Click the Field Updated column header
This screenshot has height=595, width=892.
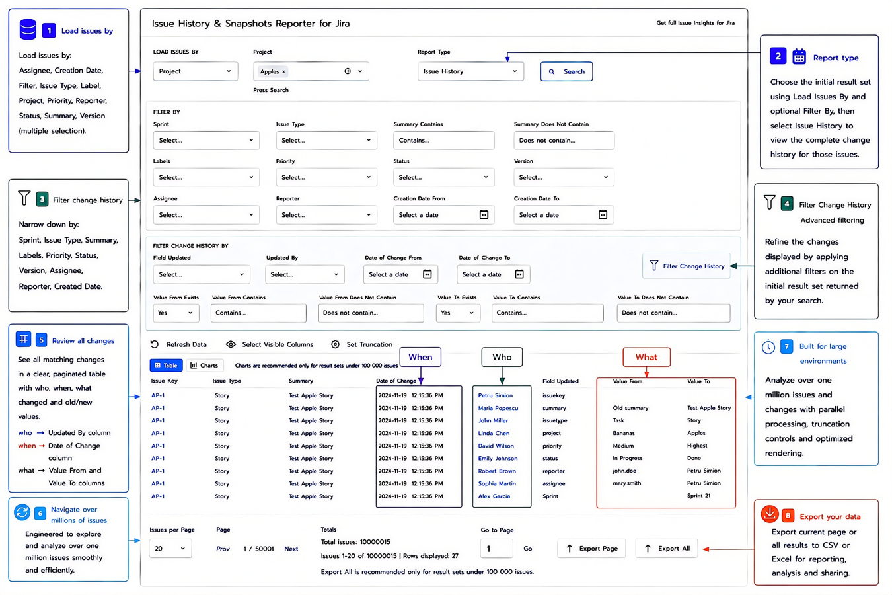560,381
